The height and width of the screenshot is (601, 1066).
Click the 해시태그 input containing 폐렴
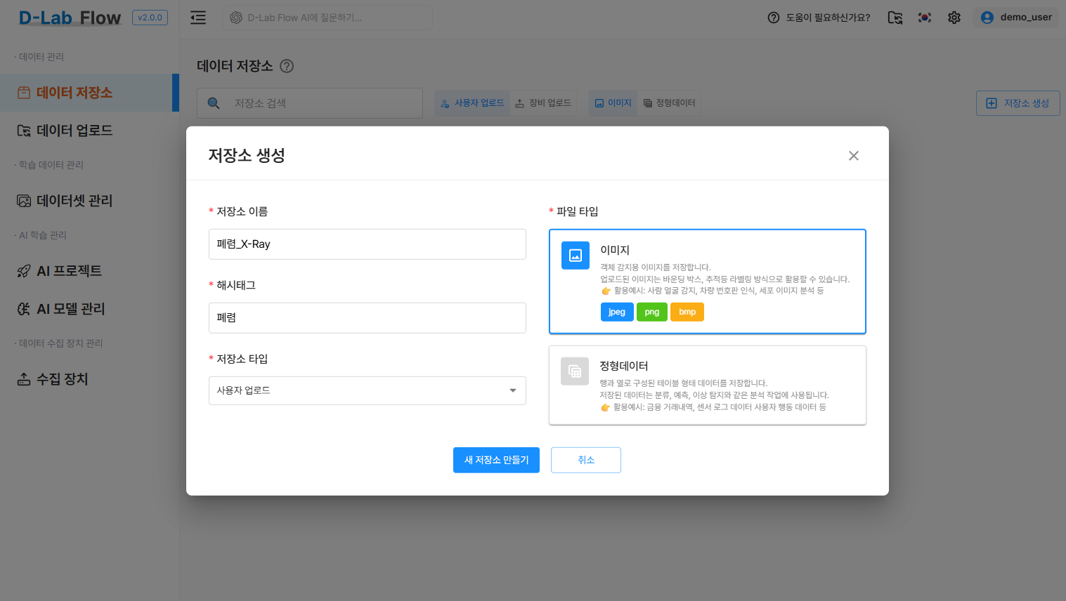[367, 317]
